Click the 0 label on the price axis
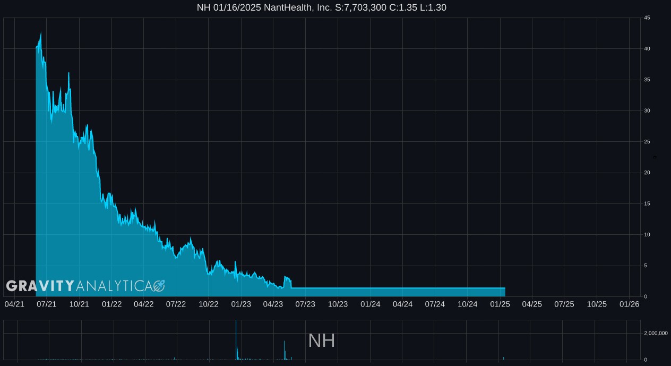The image size is (671, 366). pyautogui.click(x=646, y=296)
